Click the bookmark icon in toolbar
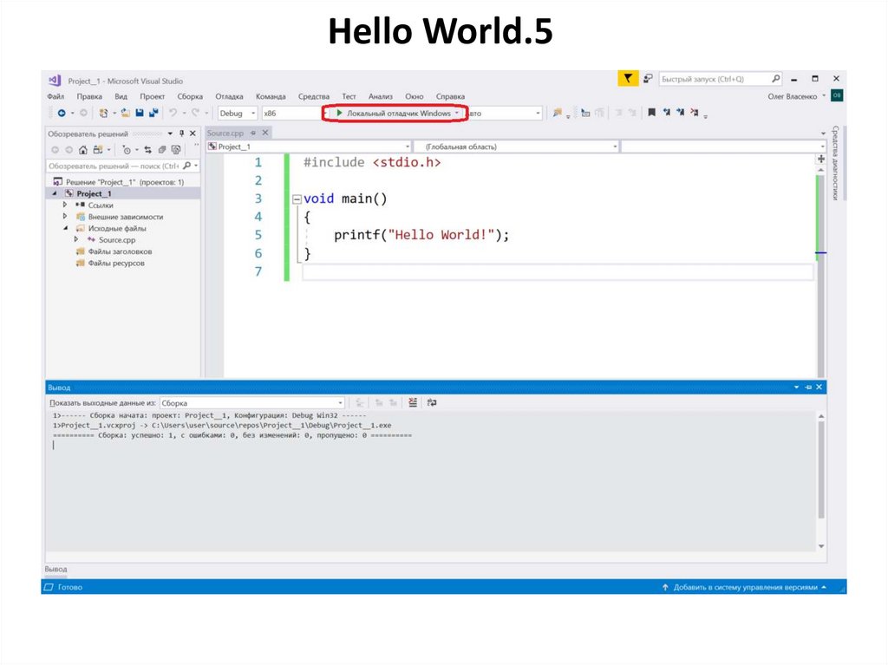This screenshot has width=888, height=665. coord(651,113)
